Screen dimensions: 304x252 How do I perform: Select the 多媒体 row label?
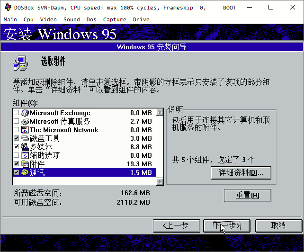(x=41, y=147)
